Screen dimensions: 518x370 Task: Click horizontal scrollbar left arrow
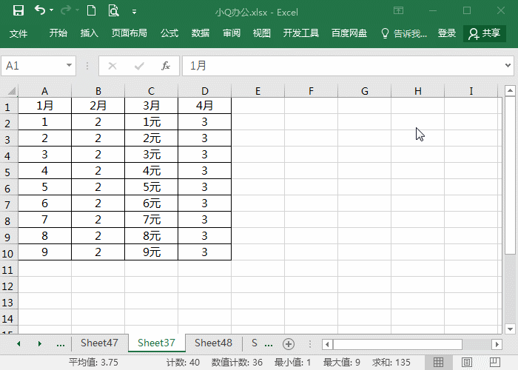coord(327,345)
